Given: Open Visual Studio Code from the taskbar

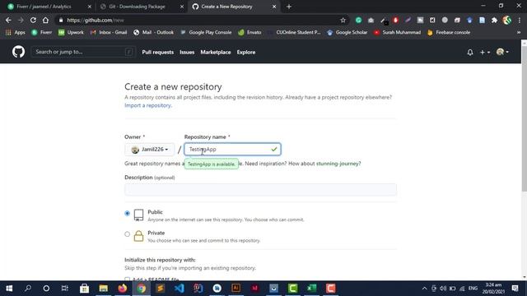Looking at the screenshot, I should point(180,289).
